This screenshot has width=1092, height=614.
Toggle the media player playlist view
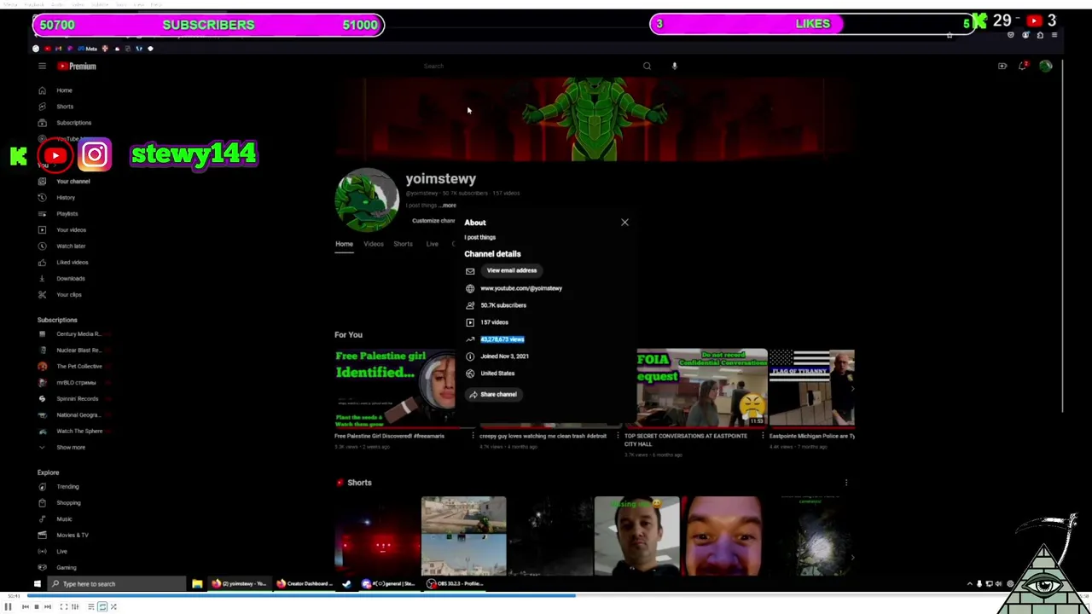tap(91, 606)
